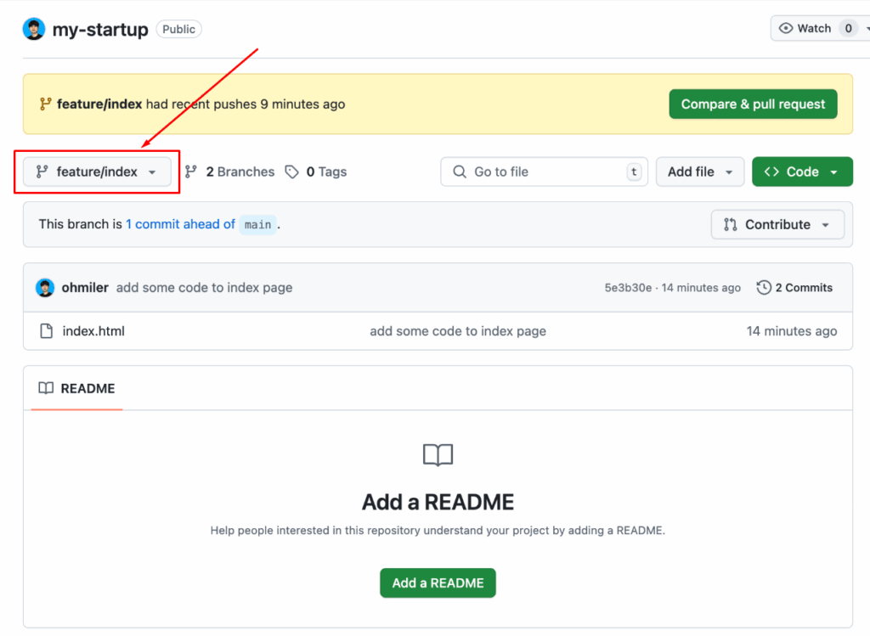The image size is (870, 636).
Task: Click the my-startup repository name
Action: coord(100,29)
